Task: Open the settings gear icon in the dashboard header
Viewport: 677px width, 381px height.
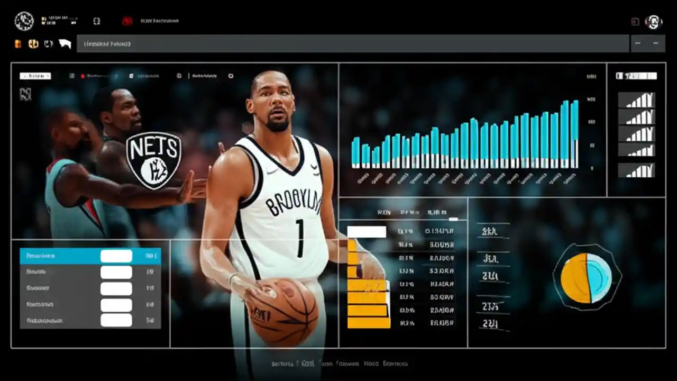Action: 179,76
